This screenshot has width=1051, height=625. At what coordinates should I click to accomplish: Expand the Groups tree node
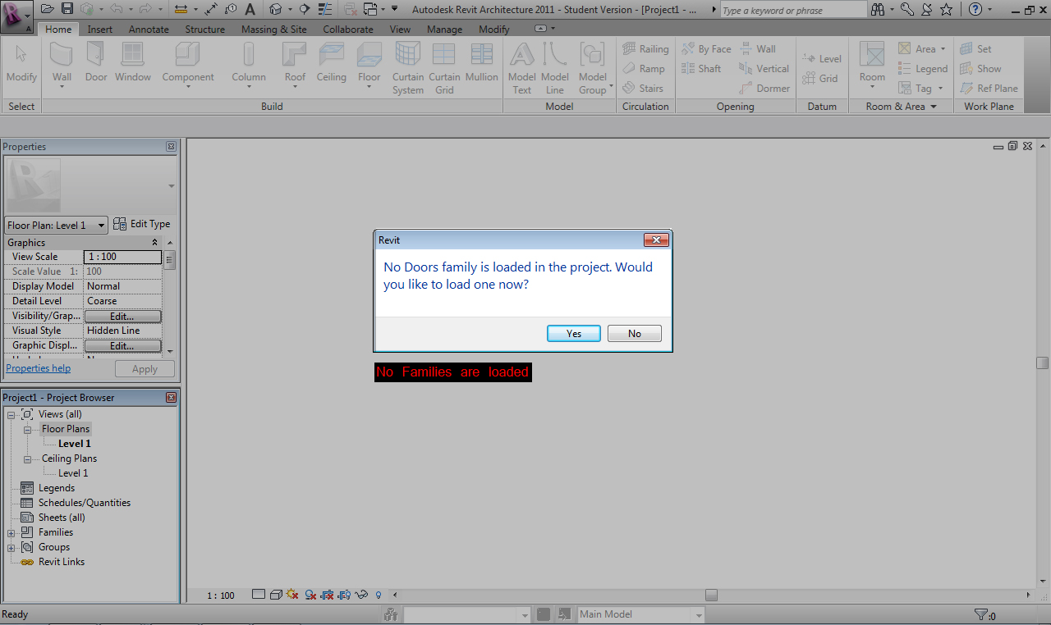coord(11,548)
